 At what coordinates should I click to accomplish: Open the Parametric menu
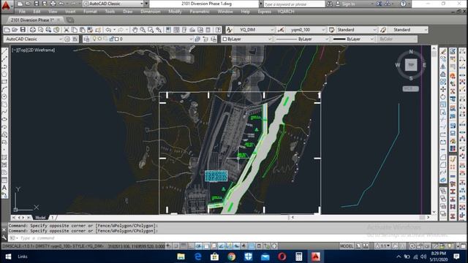200,12
